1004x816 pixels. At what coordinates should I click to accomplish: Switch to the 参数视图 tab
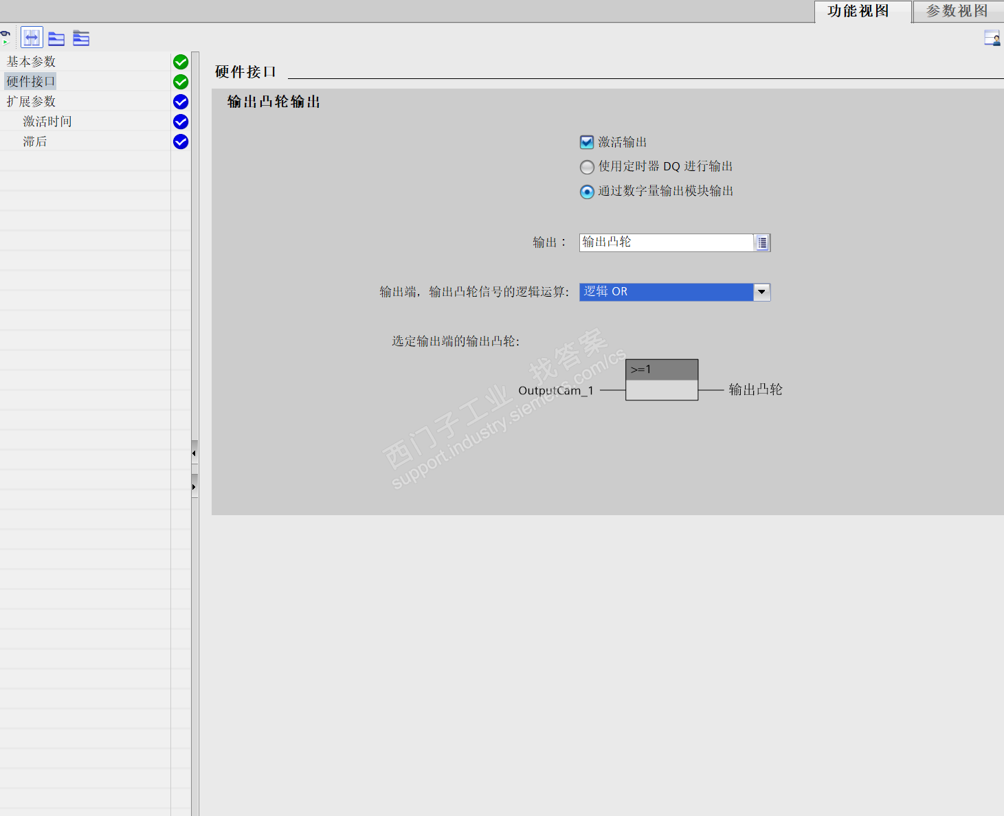point(957,11)
